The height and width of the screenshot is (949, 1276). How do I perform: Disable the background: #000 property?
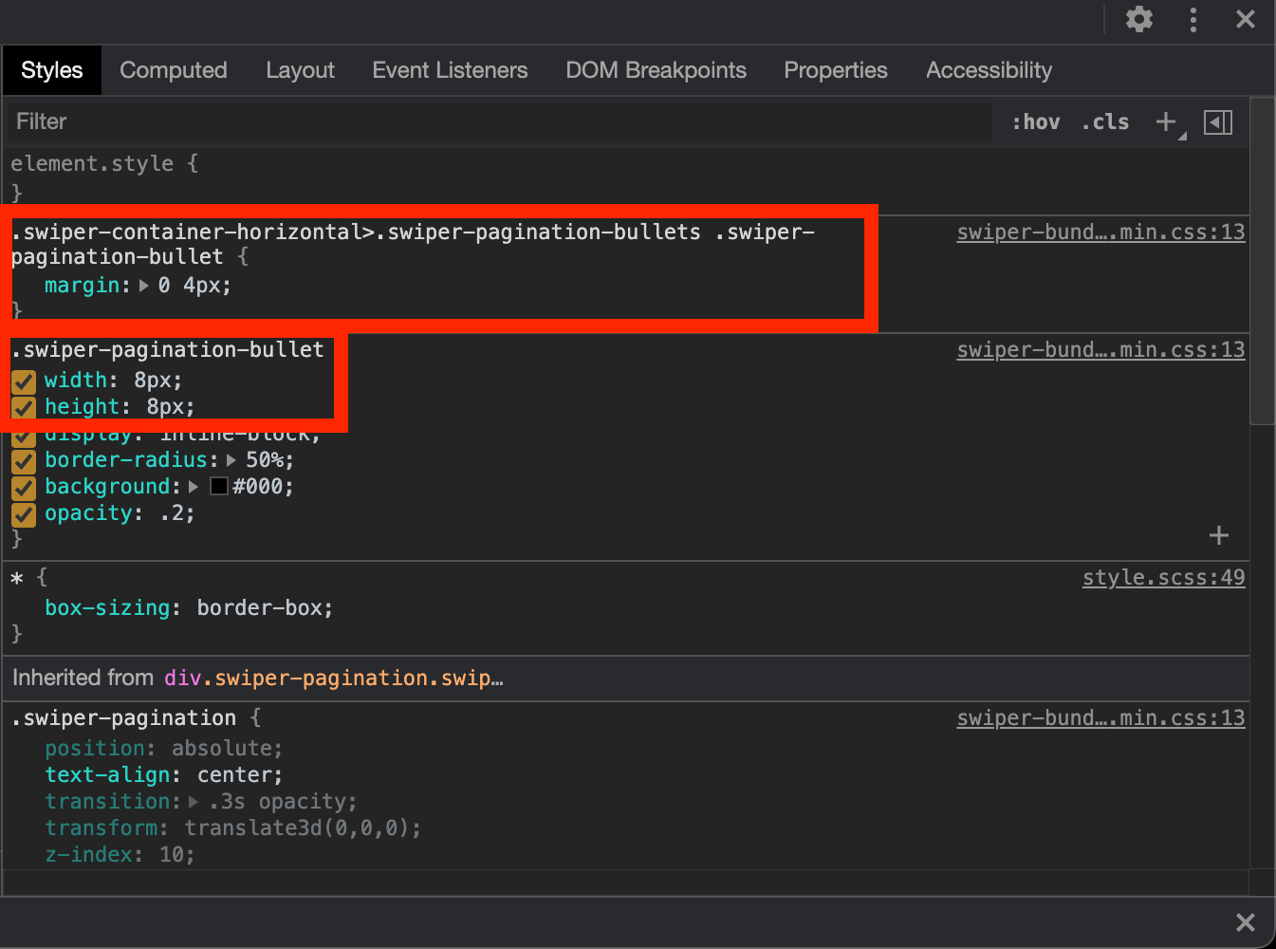[x=24, y=488]
